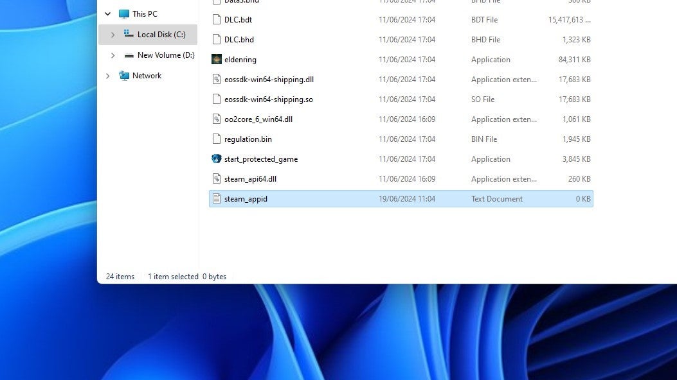The height and width of the screenshot is (380, 677).
Task: Select This PC in the navigation pane
Action: point(145,13)
